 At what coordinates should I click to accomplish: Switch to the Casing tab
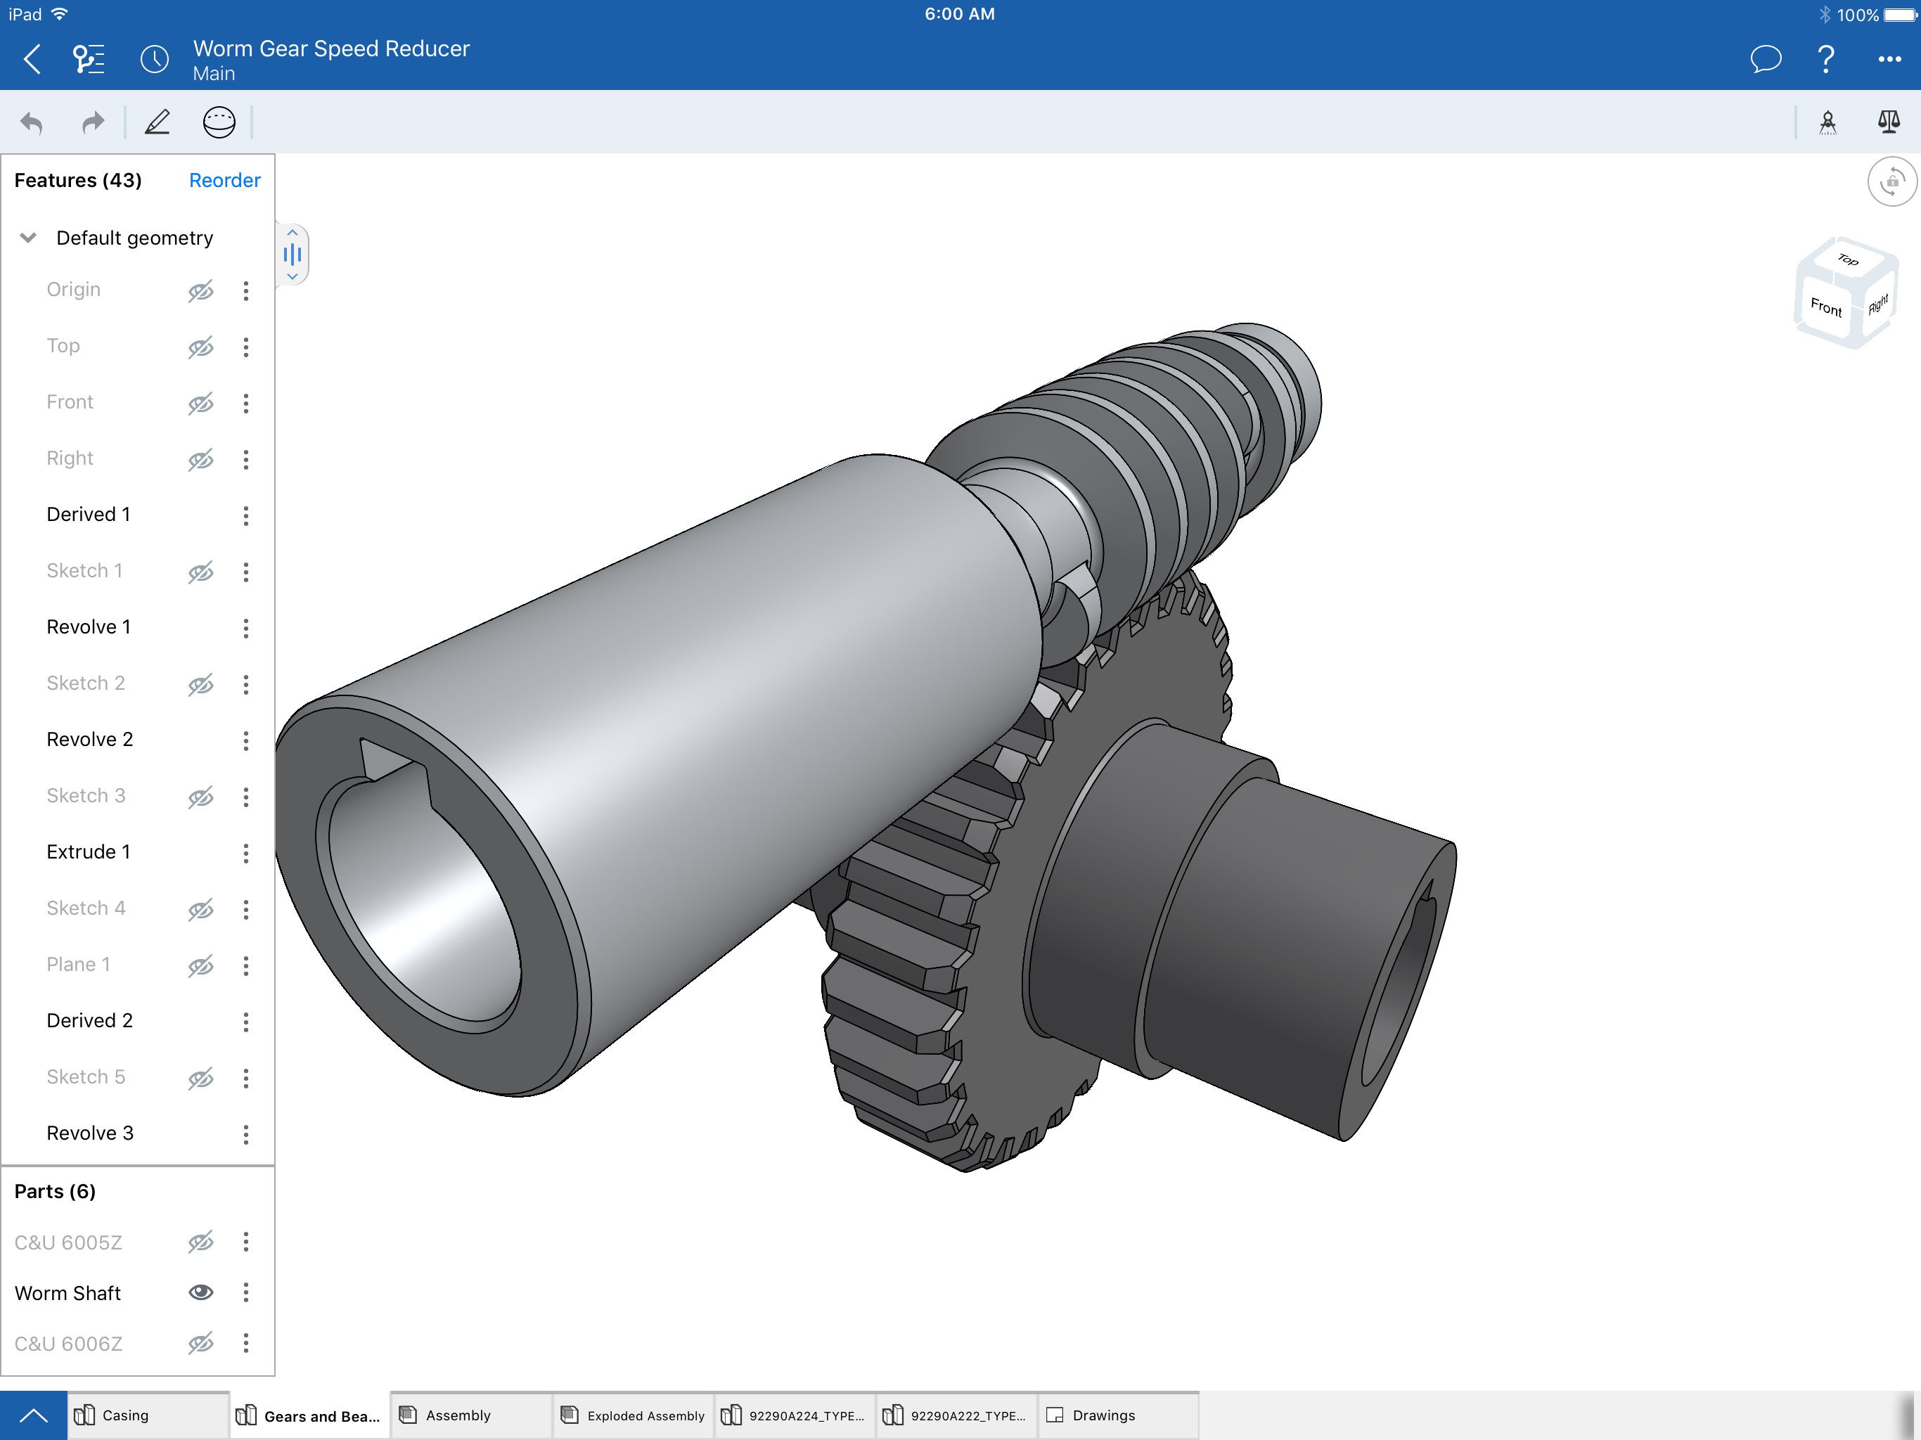click(148, 1415)
